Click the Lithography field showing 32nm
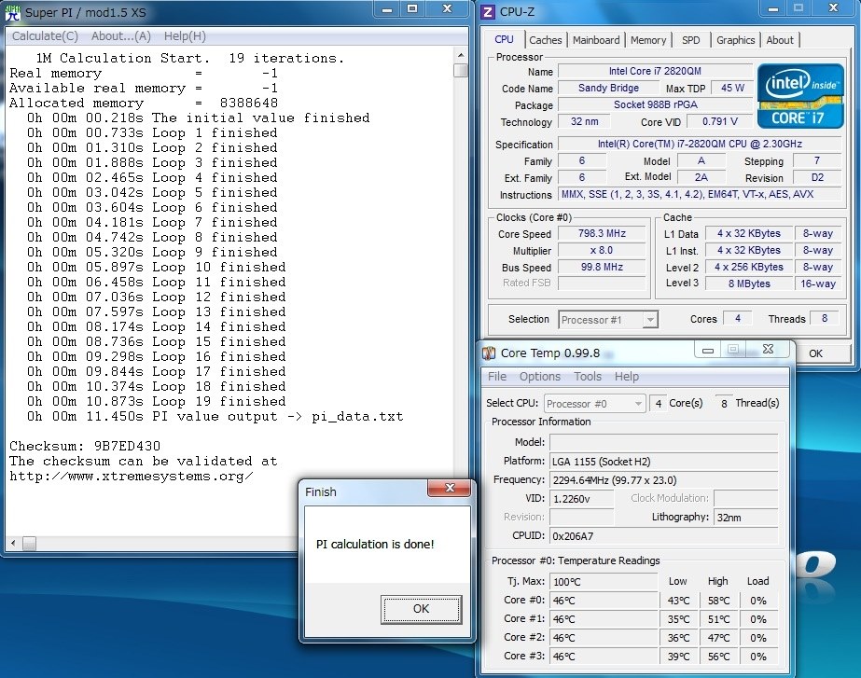This screenshot has height=678, width=861. click(745, 518)
